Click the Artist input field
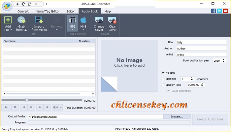The width and height of the screenshot is (231, 132). point(201,54)
